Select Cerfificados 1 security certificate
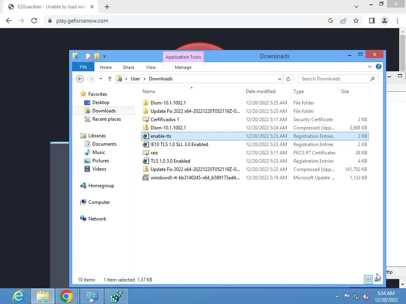This screenshot has width=406, height=304. tap(255, 120)
